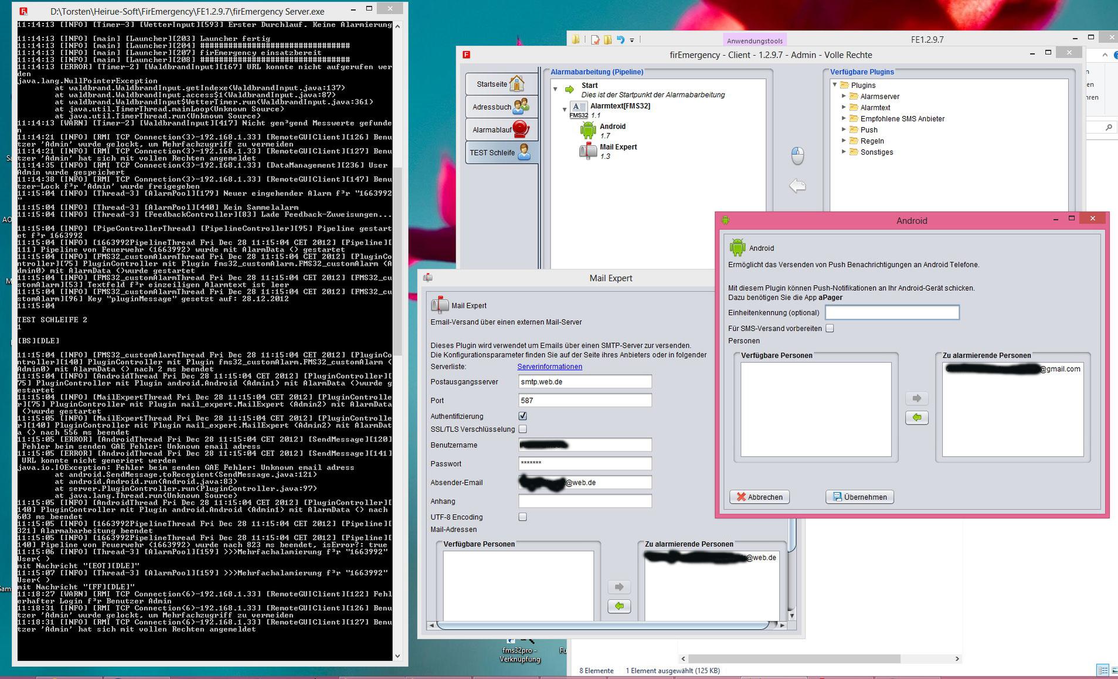Viewport: 1118px width, 679px height.
Task: Click white left arrow below mouse icon
Action: pyautogui.click(x=797, y=186)
